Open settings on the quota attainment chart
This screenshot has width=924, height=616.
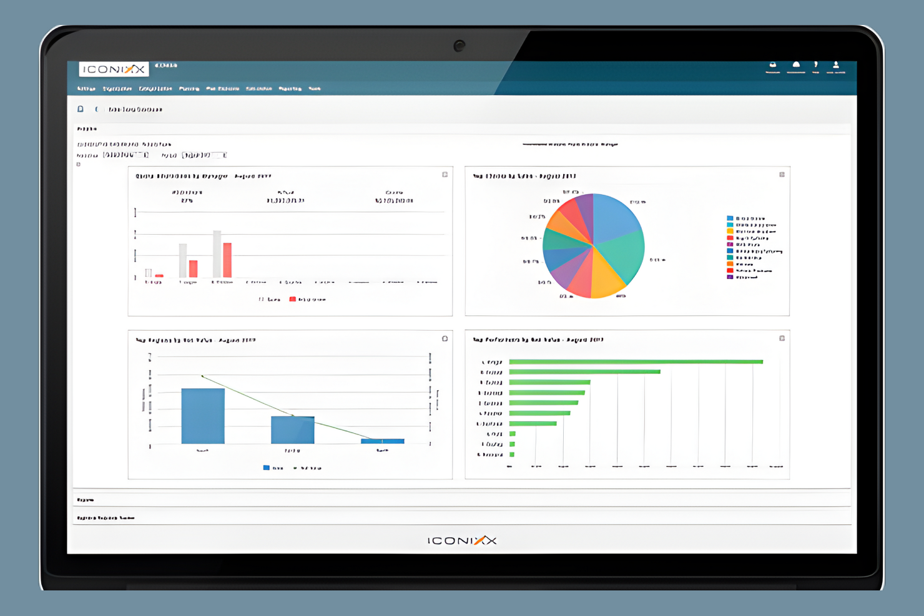click(x=445, y=175)
